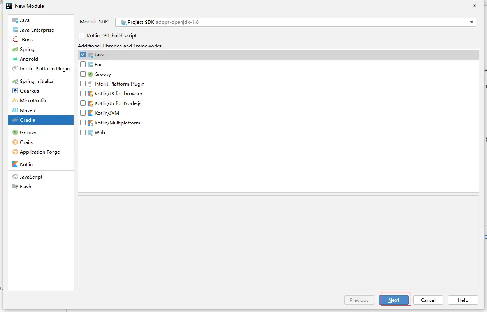Open the Module SDK dropdown arrow

point(471,22)
